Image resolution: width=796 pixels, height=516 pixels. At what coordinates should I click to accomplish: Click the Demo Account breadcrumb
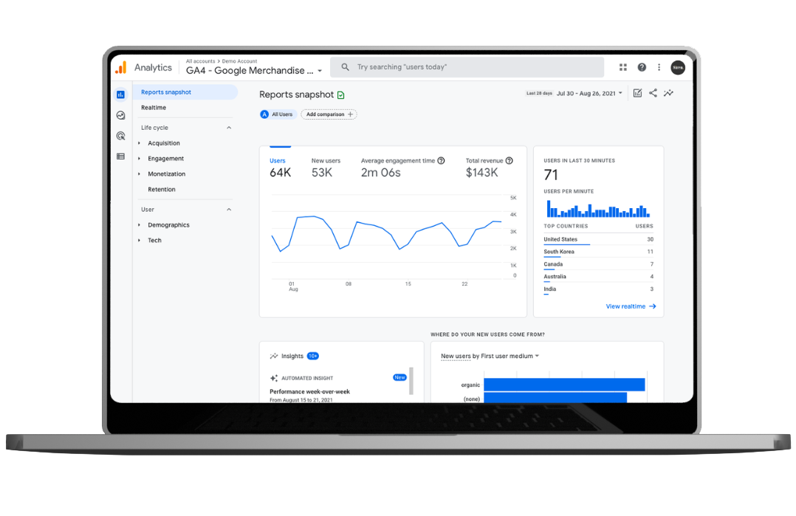click(239, 61)
